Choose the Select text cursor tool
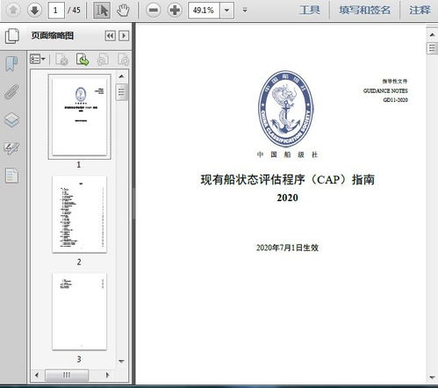The height and width of the screenshot is (388, 438). 102,11
